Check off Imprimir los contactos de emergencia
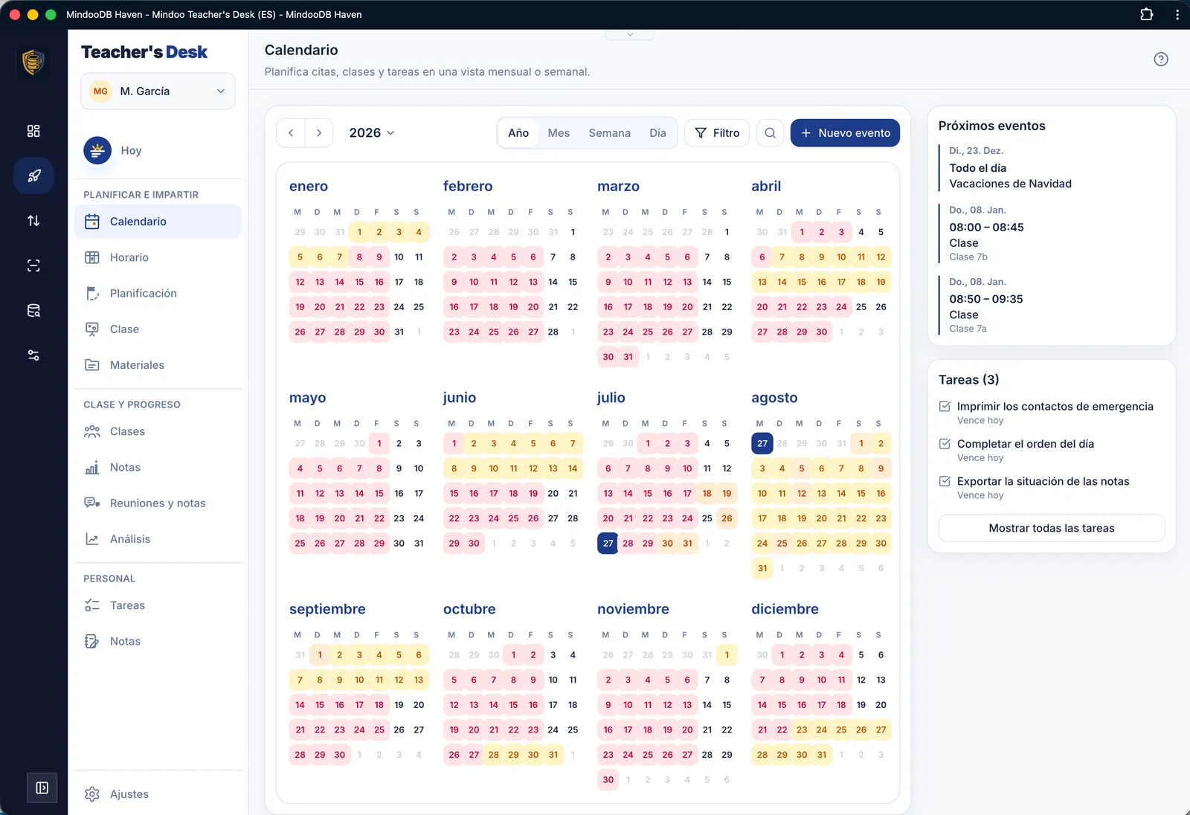This screenshot has width=1190, height=815. click(x=945, y=406)
